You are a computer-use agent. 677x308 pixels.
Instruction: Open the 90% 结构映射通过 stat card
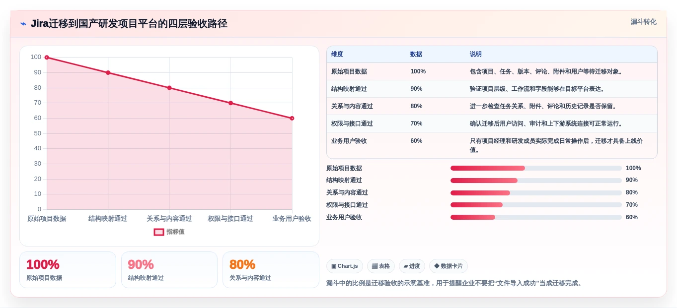click(169, 270)
